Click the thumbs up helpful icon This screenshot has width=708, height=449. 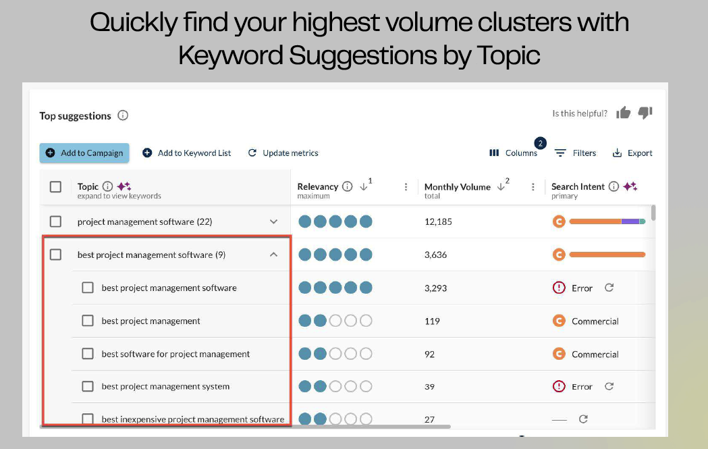click(x=623, y=113)
